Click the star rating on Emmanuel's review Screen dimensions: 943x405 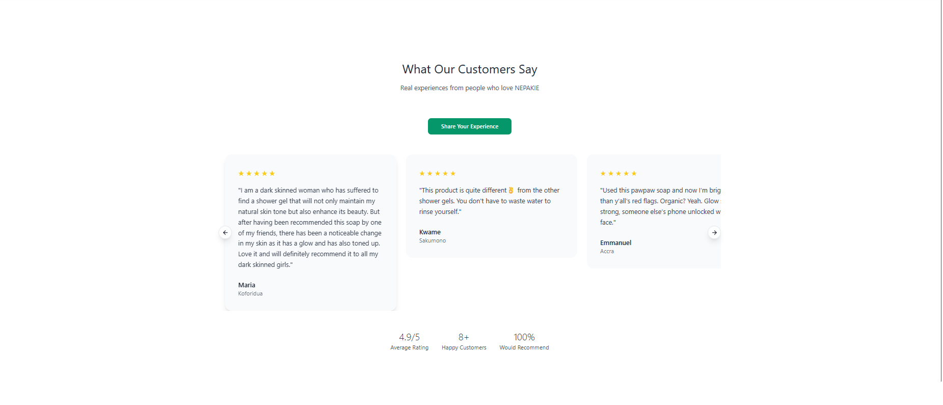tap(618, 174)
